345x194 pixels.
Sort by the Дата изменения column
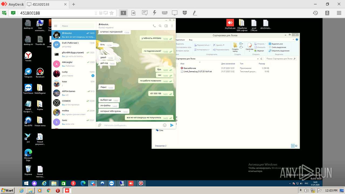point(228,64)
